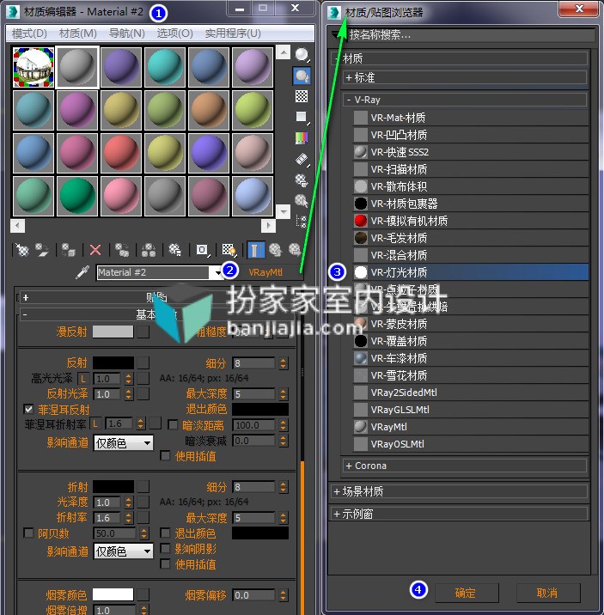Click the Video Color Check icon
The width and height of the screenshot is (604, 615).
(302, 137)
